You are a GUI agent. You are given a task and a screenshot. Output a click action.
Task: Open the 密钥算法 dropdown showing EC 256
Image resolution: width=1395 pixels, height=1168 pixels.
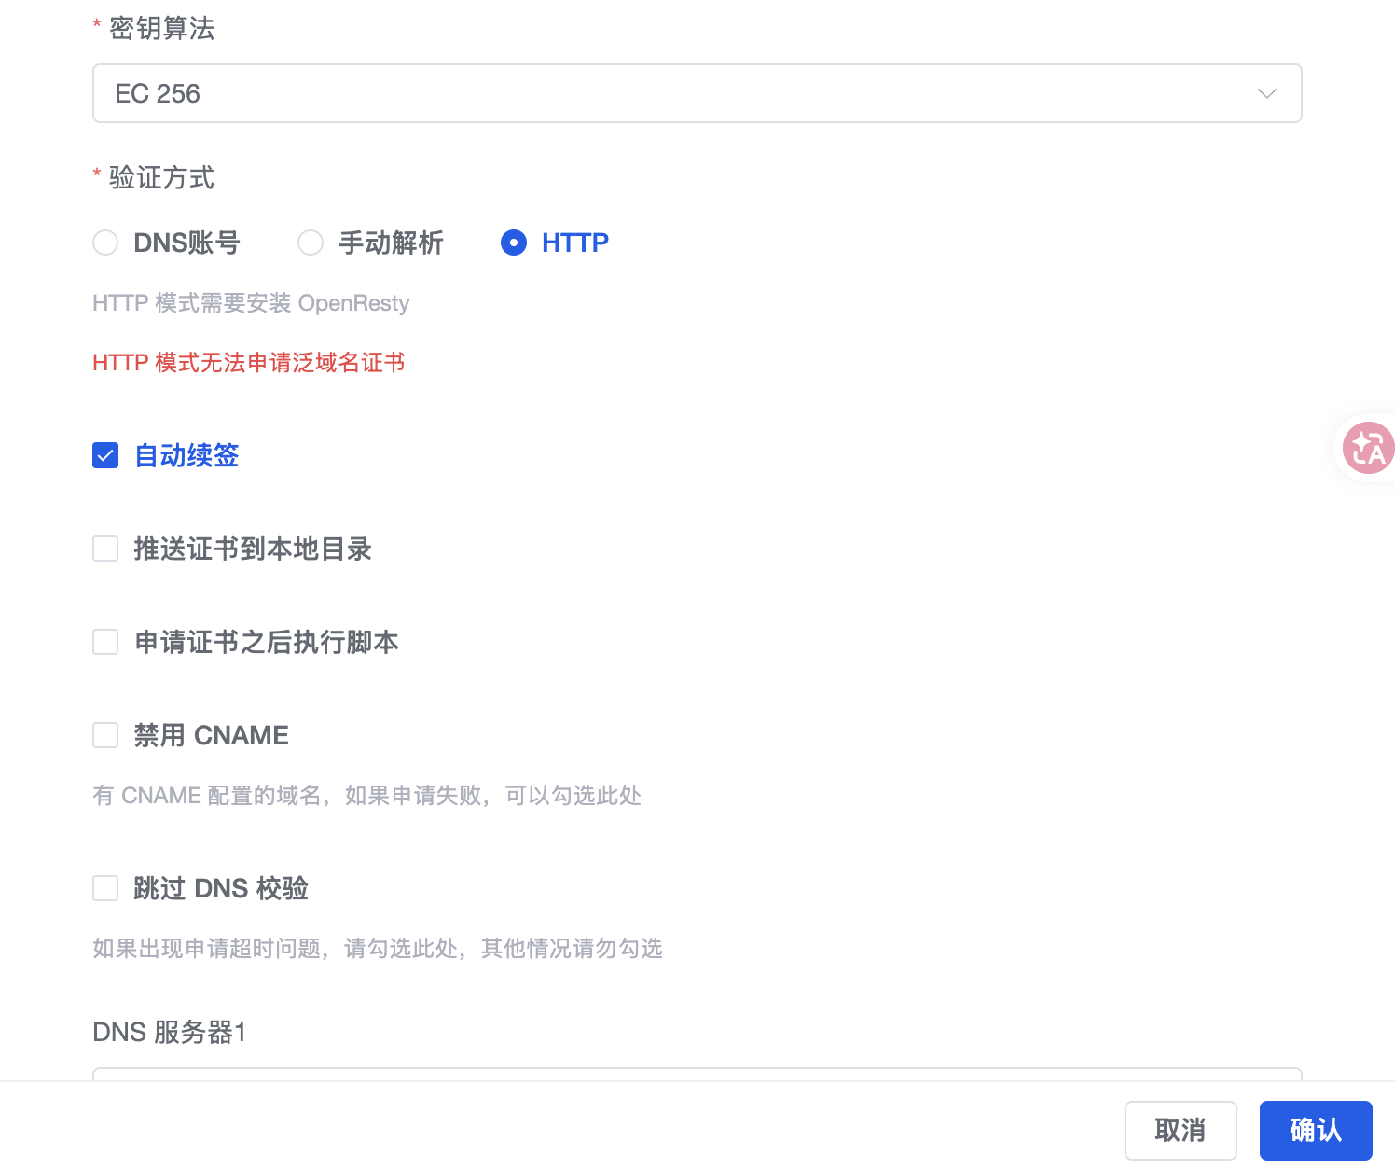697,93
